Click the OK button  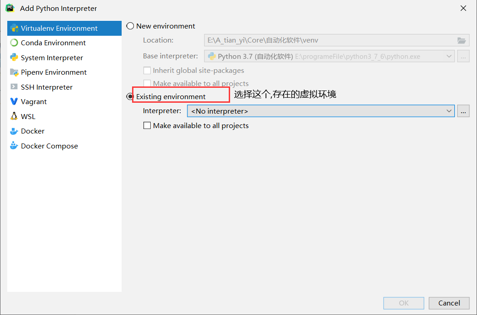point(403,303)
